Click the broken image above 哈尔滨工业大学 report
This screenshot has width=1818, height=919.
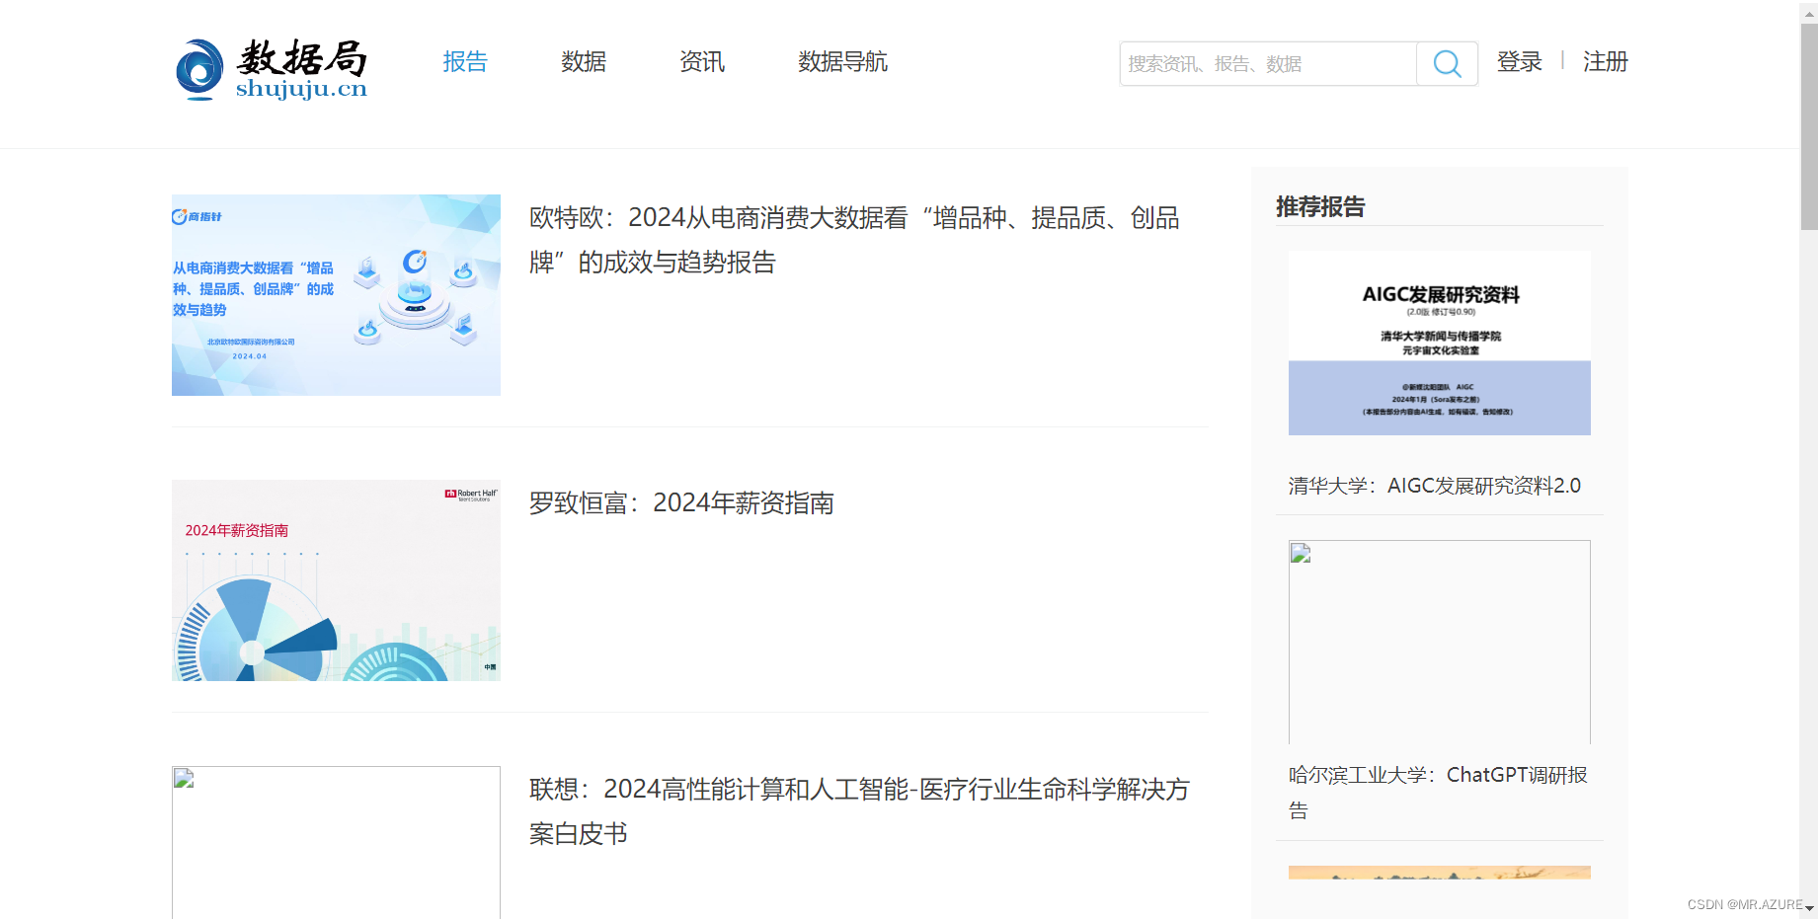(x=1439, y=642)
